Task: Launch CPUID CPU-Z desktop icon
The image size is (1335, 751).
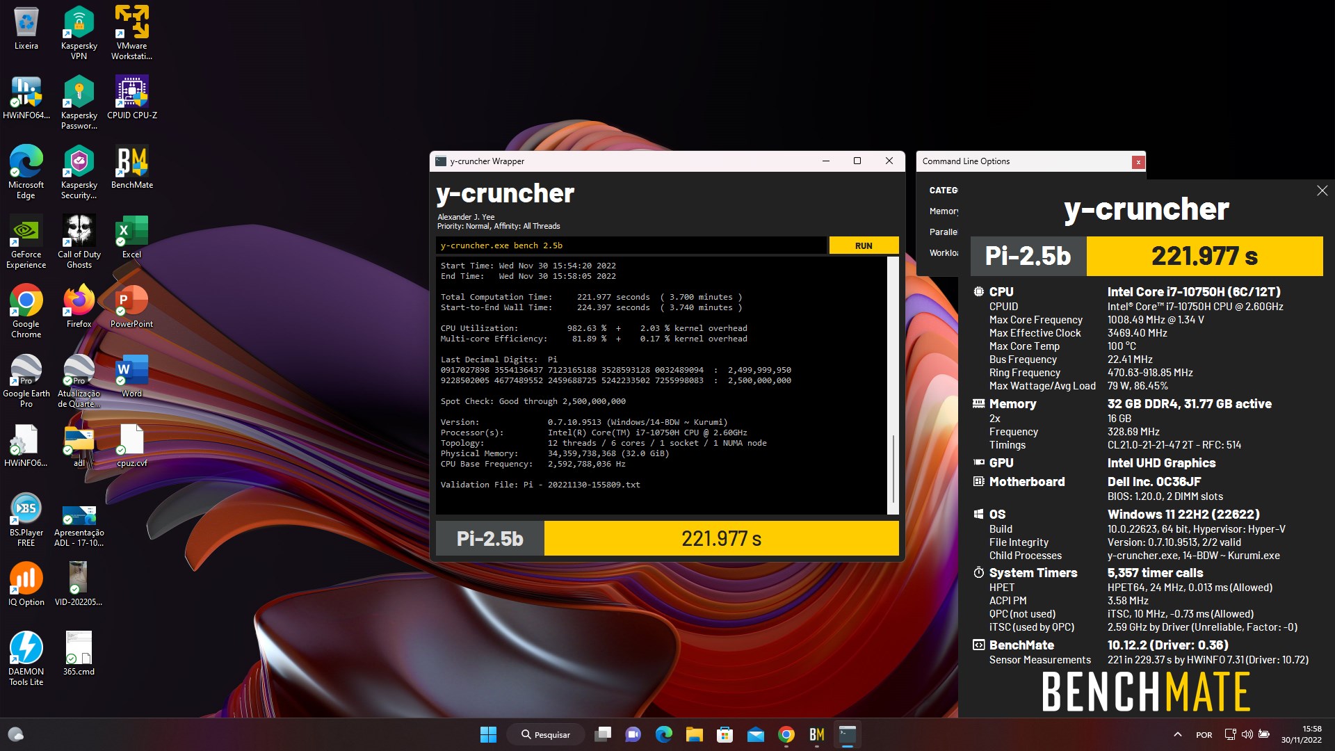Action: [131, 98]
